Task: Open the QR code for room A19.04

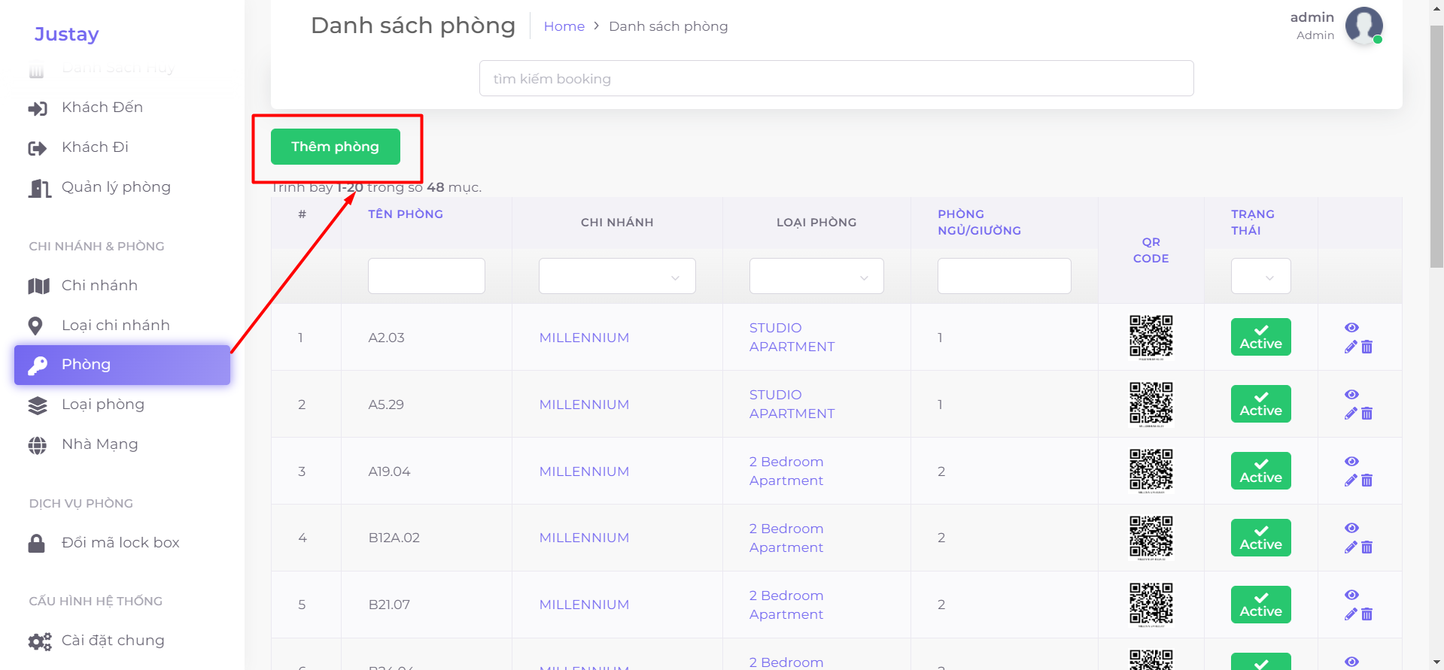Action: [1151, 470]
